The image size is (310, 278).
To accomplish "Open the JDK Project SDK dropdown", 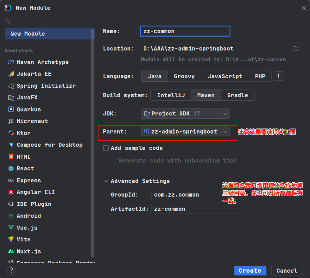I will coord(185,114).
